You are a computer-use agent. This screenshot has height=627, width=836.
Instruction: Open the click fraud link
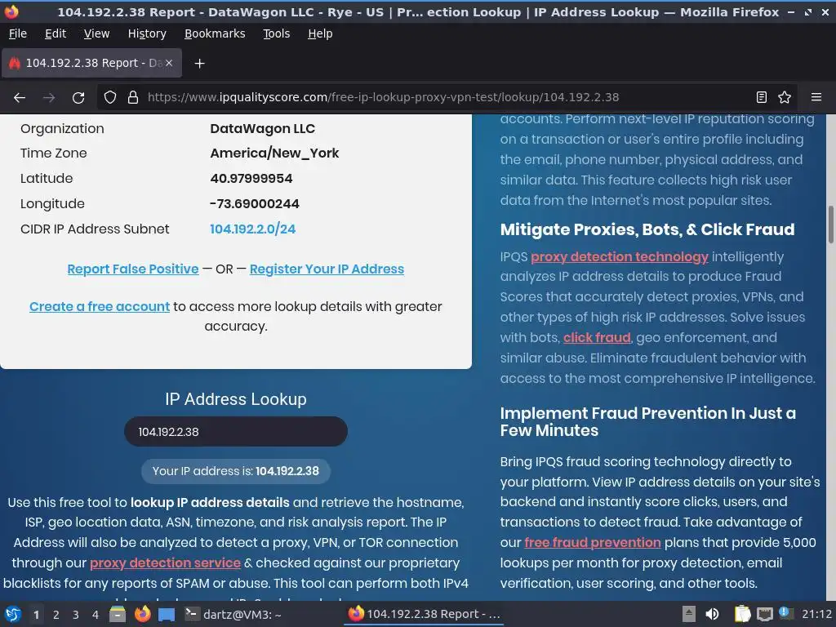point(597,338)
